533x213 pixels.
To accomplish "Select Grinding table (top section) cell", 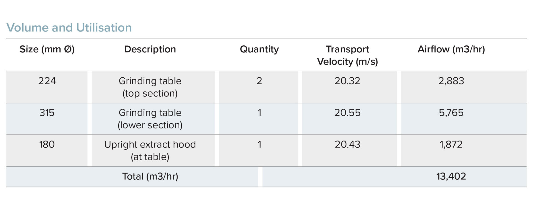I will point(150,87).
